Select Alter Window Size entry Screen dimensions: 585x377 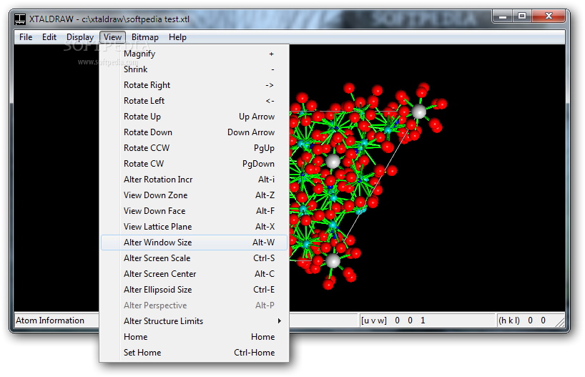click(x=194, y=243)
